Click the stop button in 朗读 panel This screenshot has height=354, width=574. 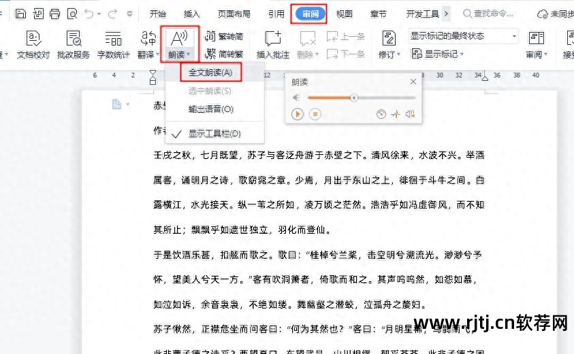pyautogui.click(x=315, y=114)
